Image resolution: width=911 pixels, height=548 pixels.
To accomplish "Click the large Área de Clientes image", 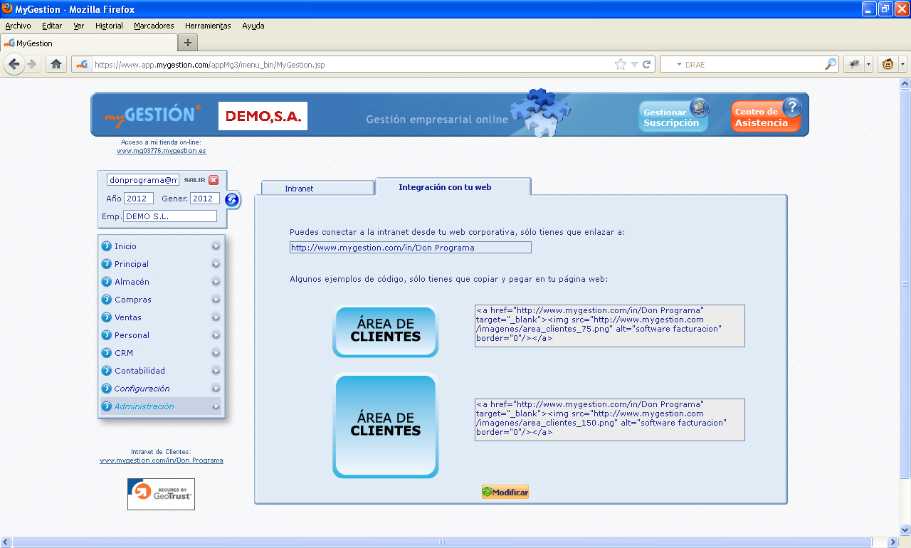I will (x=386, y=426).
